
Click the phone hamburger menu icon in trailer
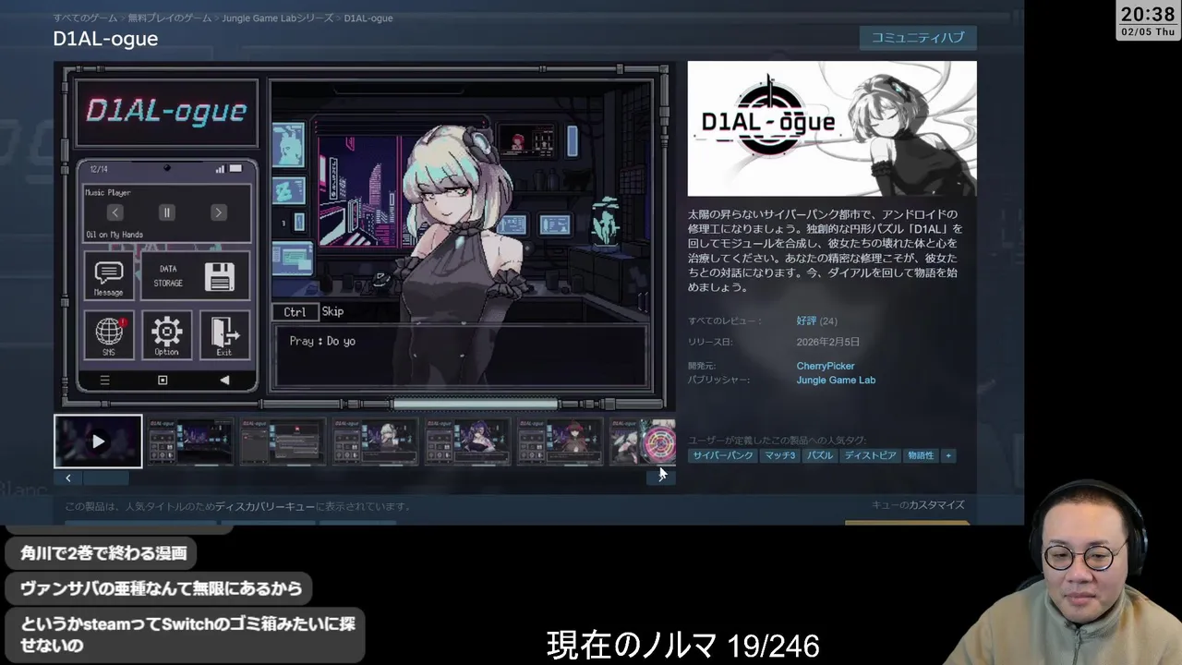(104, 380)
